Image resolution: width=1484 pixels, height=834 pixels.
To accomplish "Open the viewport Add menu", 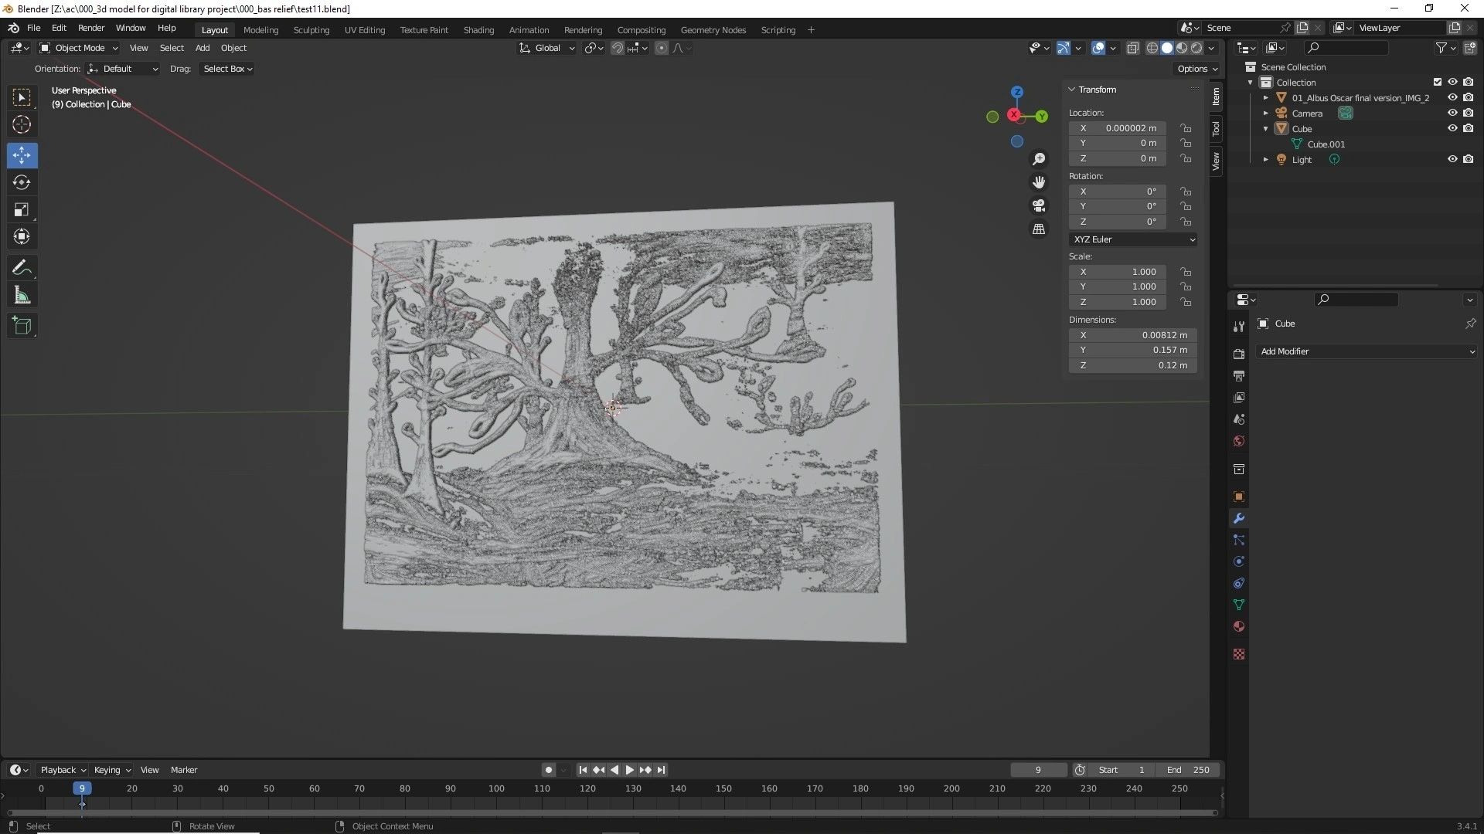I will pyautogui.click(x=203, y=48).
